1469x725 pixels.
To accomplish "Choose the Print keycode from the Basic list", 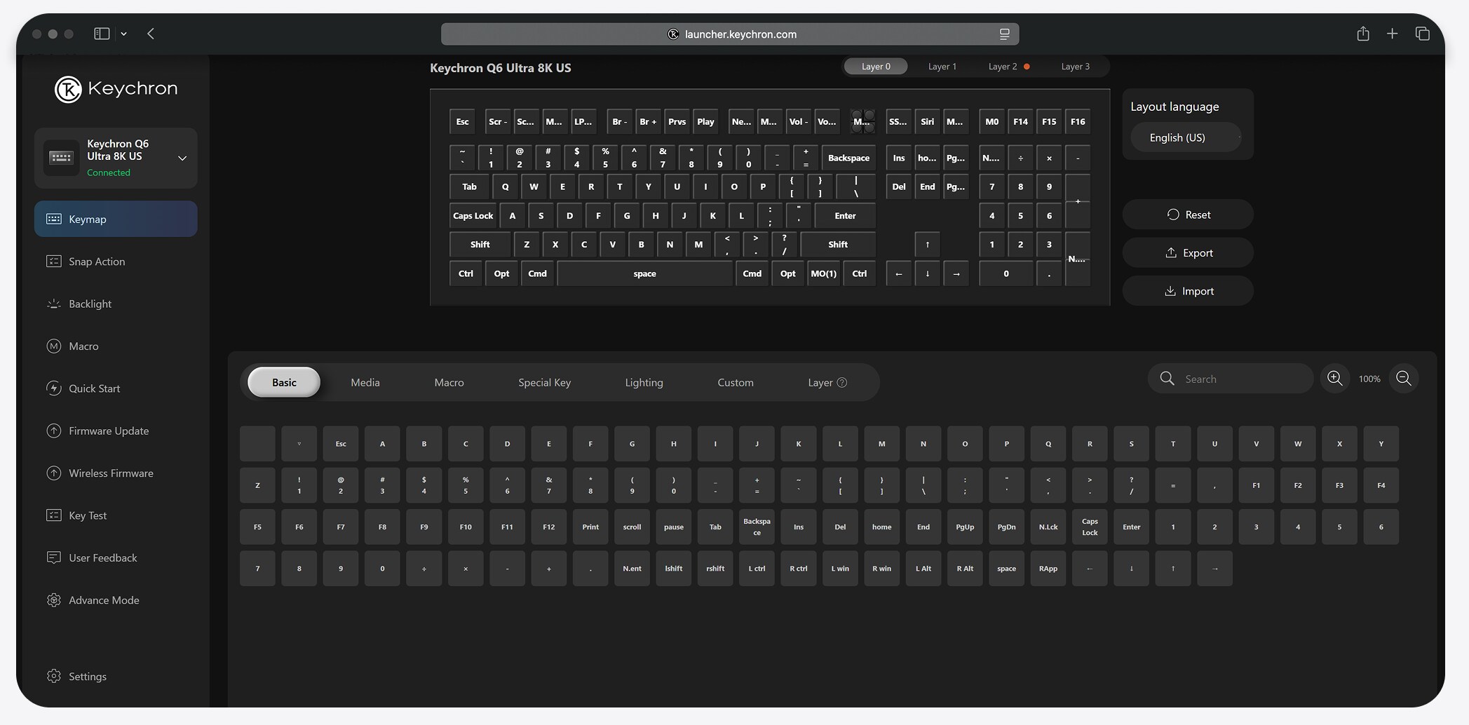I will (x=590, y=527).
